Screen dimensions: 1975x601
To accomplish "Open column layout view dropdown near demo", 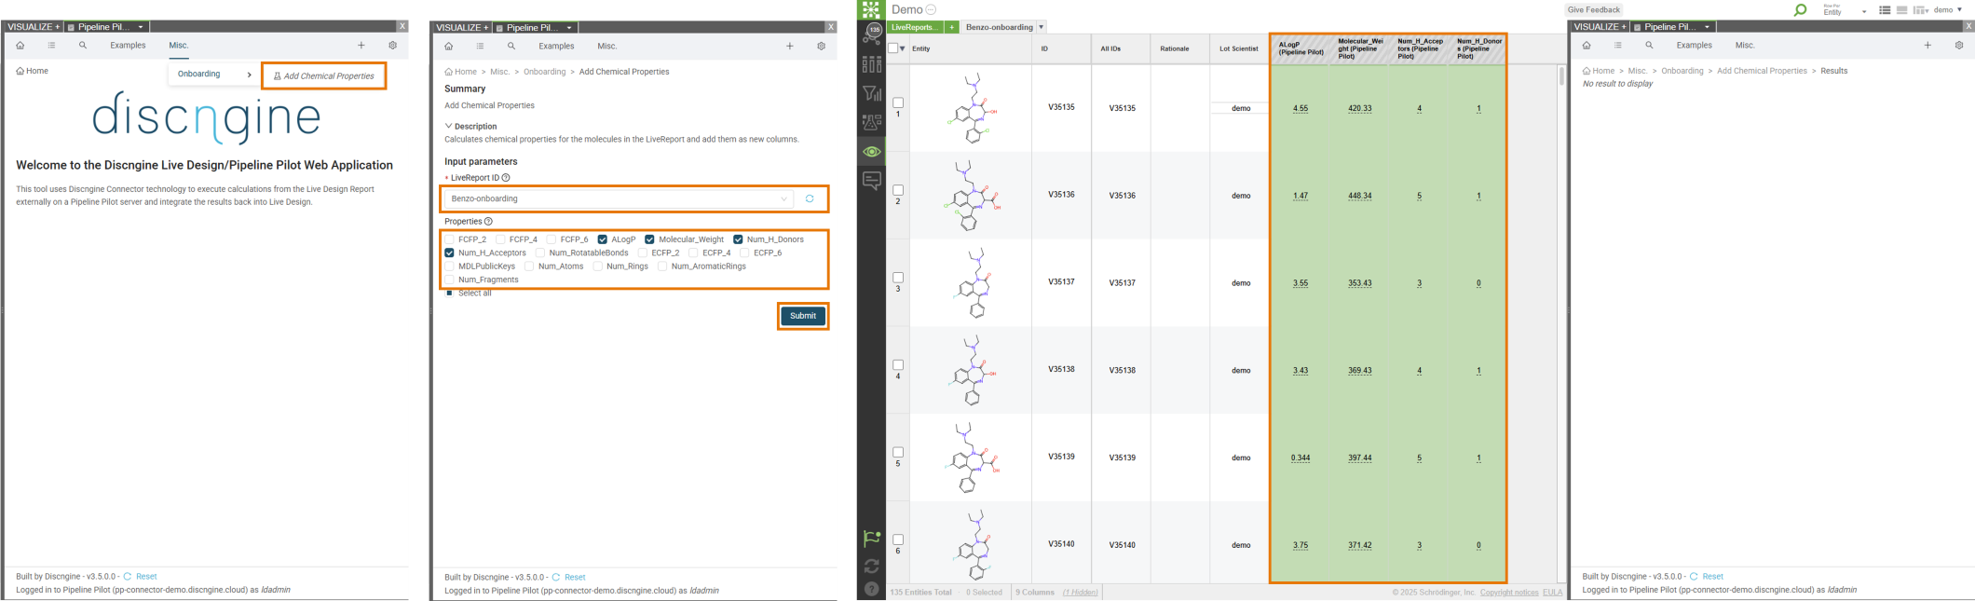I will (1921, 10).
